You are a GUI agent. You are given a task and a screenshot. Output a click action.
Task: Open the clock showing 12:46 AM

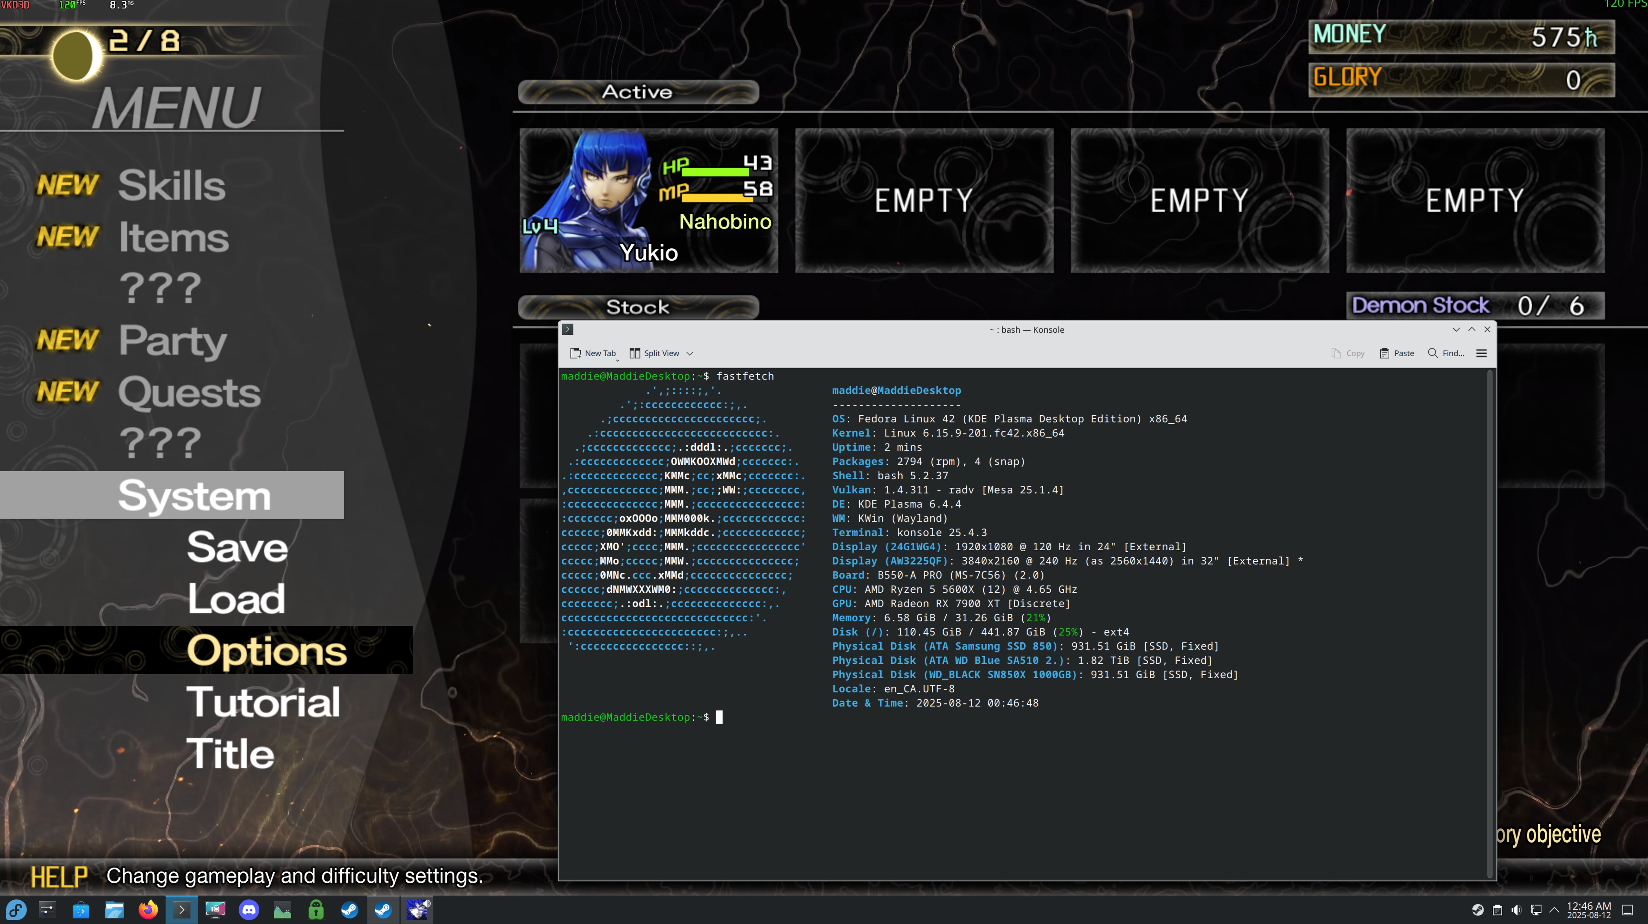(x=1589, y=910)
